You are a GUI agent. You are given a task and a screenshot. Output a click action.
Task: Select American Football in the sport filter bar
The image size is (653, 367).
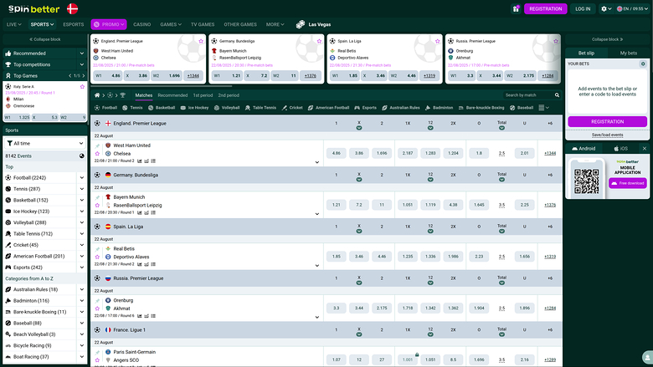(328, 108)
